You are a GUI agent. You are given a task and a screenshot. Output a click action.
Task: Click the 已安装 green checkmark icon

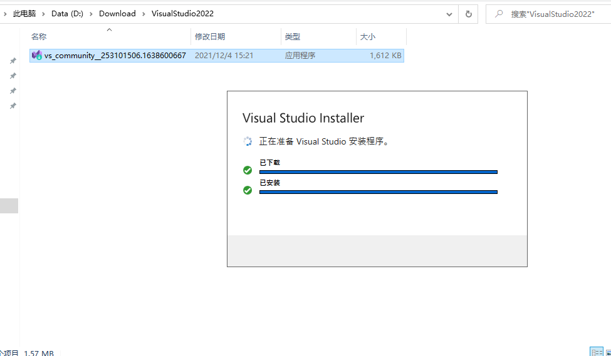[248, 190]
